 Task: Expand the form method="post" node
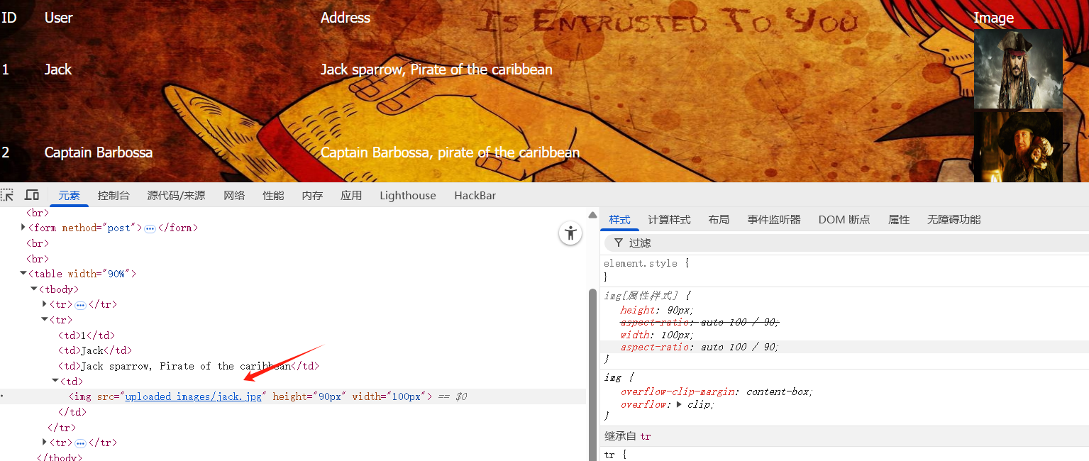coord(23,228)
